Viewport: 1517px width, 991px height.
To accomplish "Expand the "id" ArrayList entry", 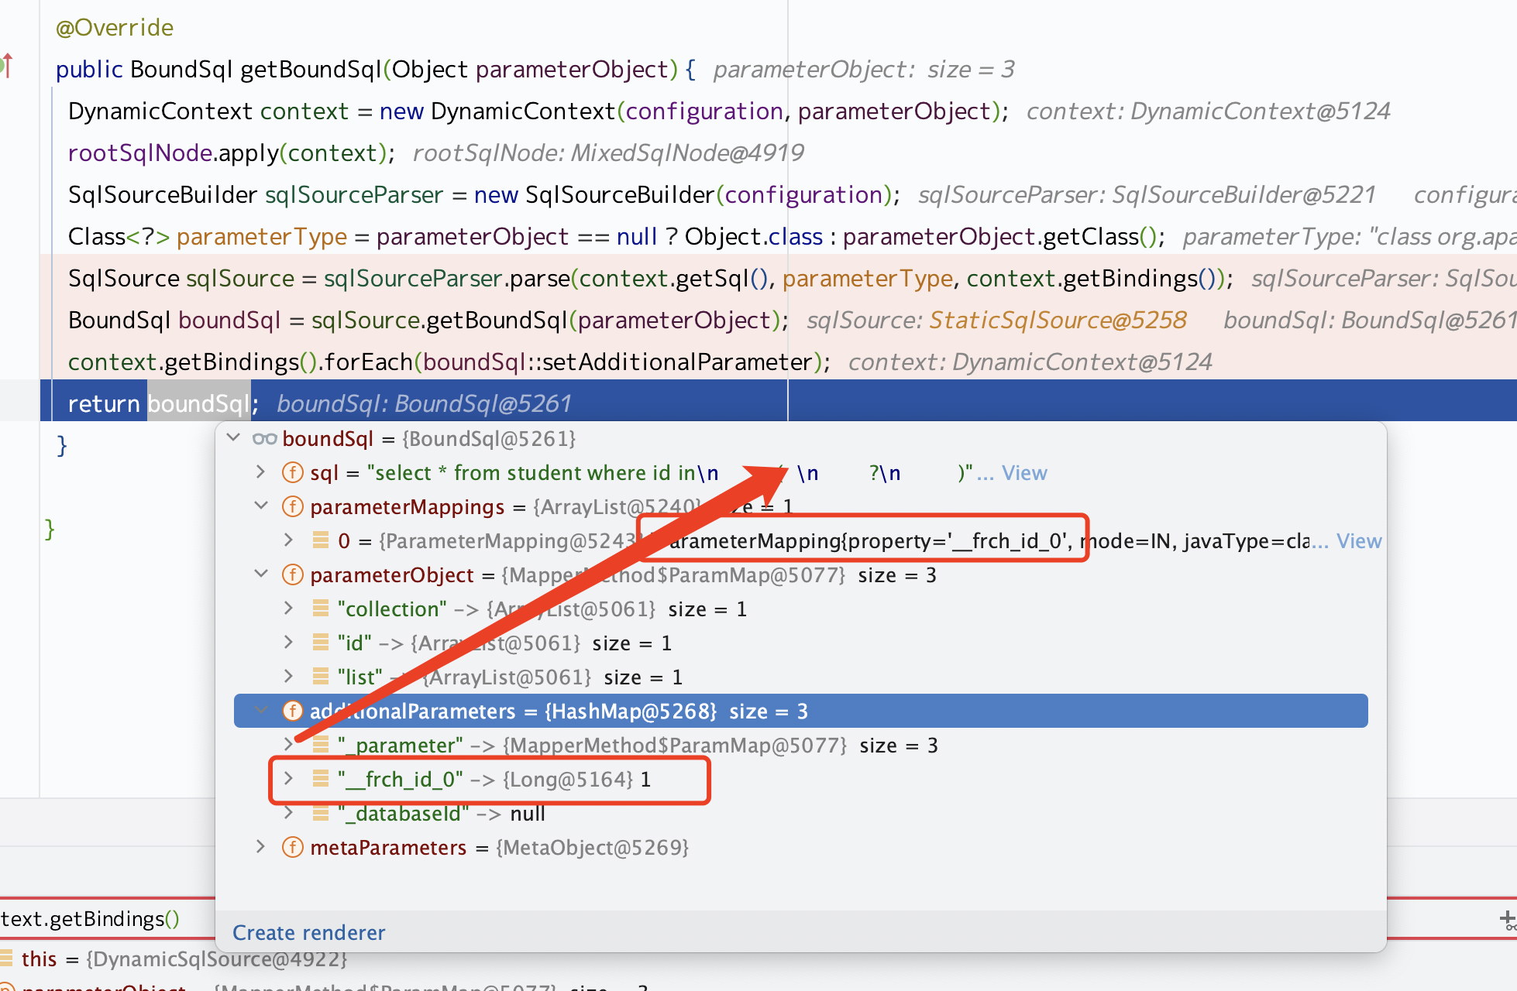I will click(x=288, y=643).
